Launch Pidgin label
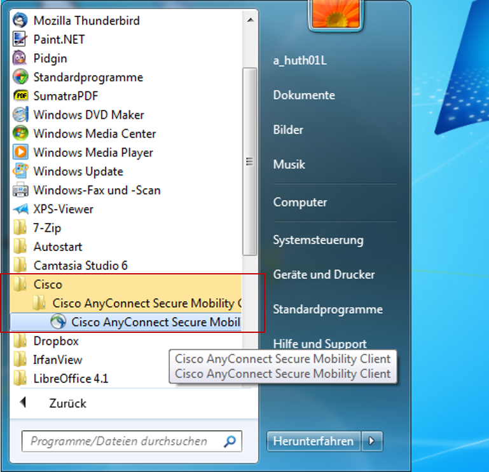 (50, 58)
